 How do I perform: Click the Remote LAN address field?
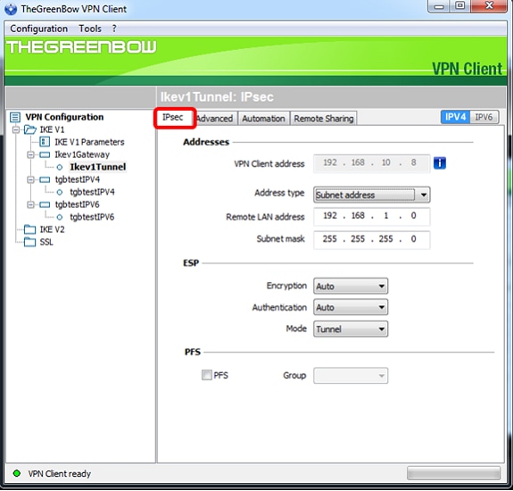click(x=372, y=216)
